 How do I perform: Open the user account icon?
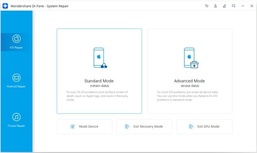216,6
